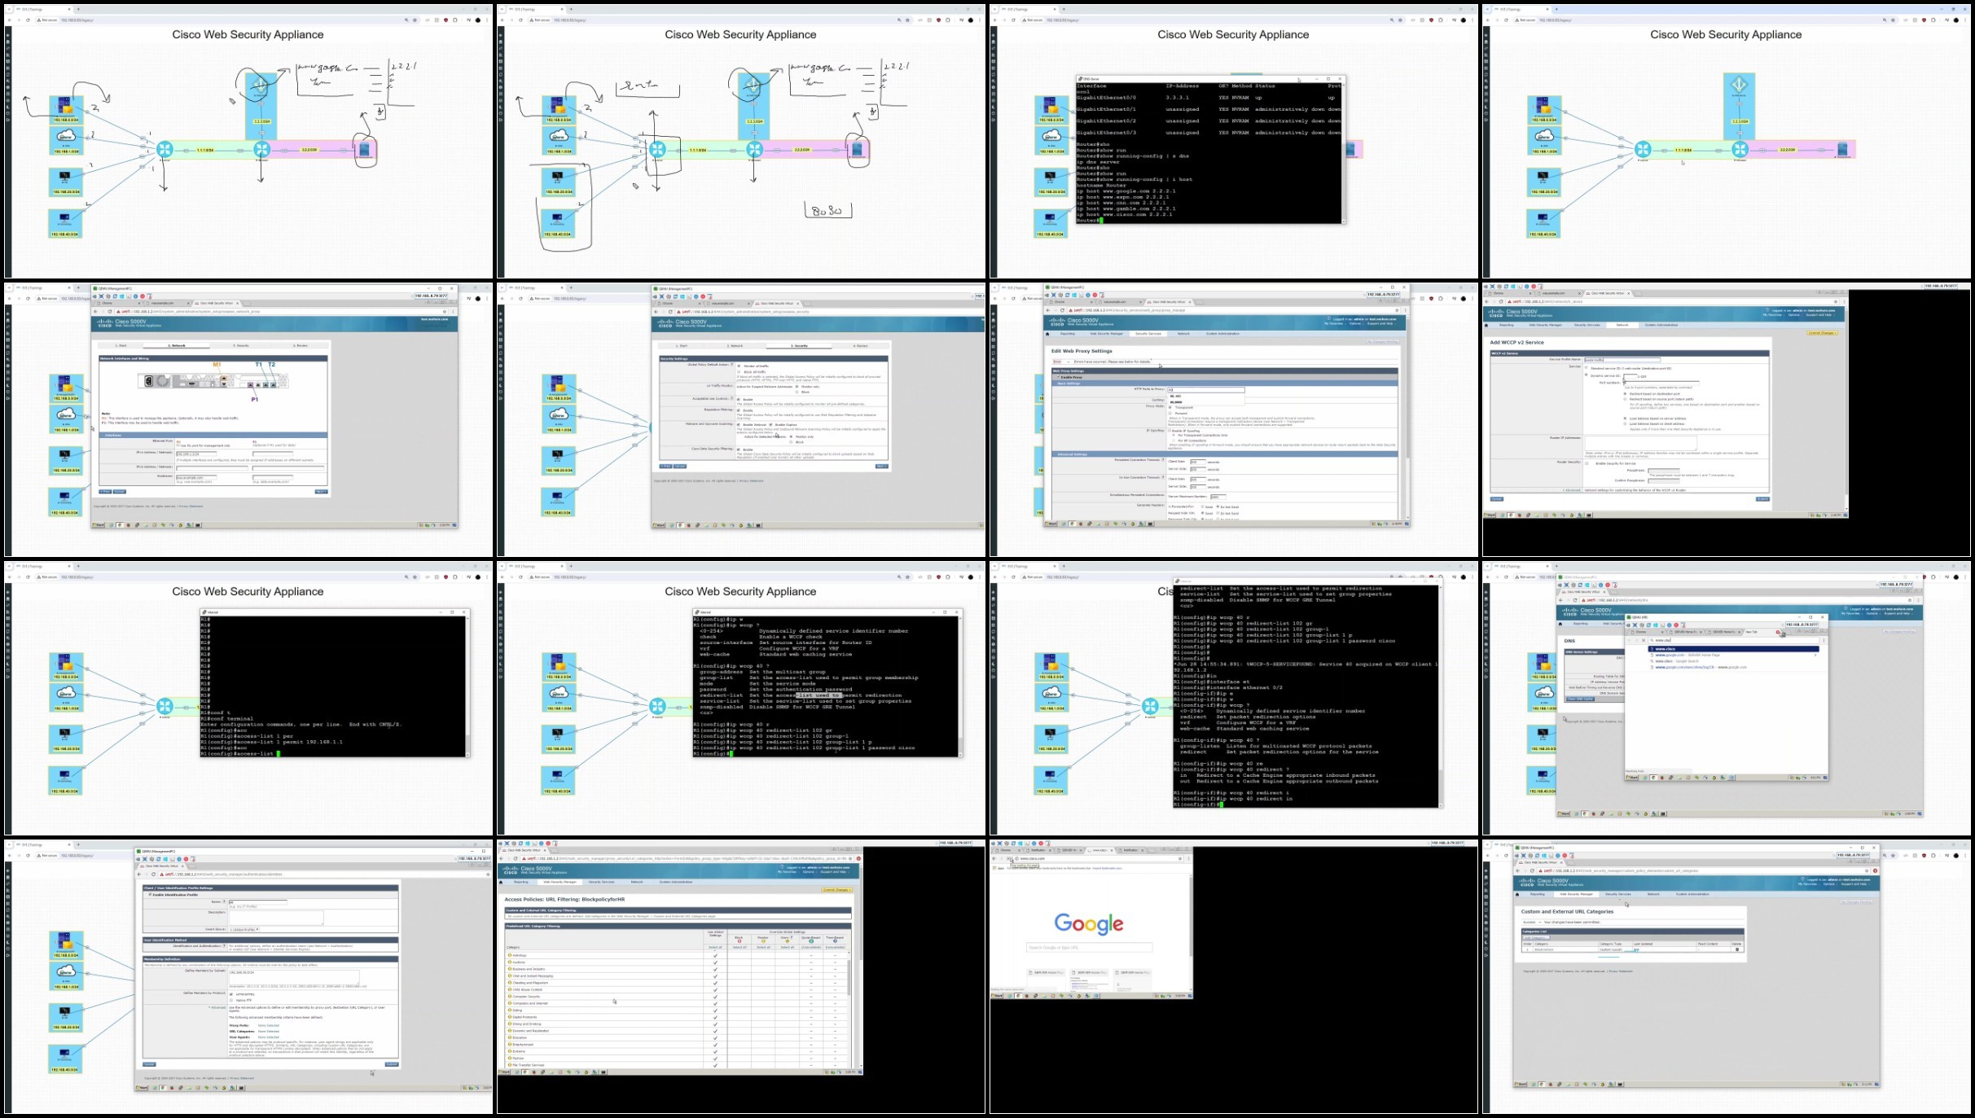Click the new tab plus in first annotated topology frame
The height and width of the screenshot is (1118, 1975).
tap(78, 9)
